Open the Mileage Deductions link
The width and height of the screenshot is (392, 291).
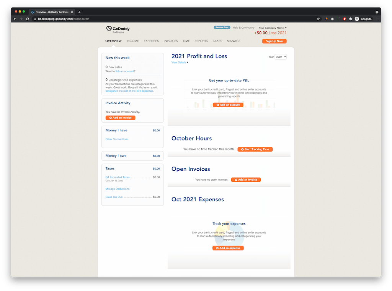[x=118, y=189]
